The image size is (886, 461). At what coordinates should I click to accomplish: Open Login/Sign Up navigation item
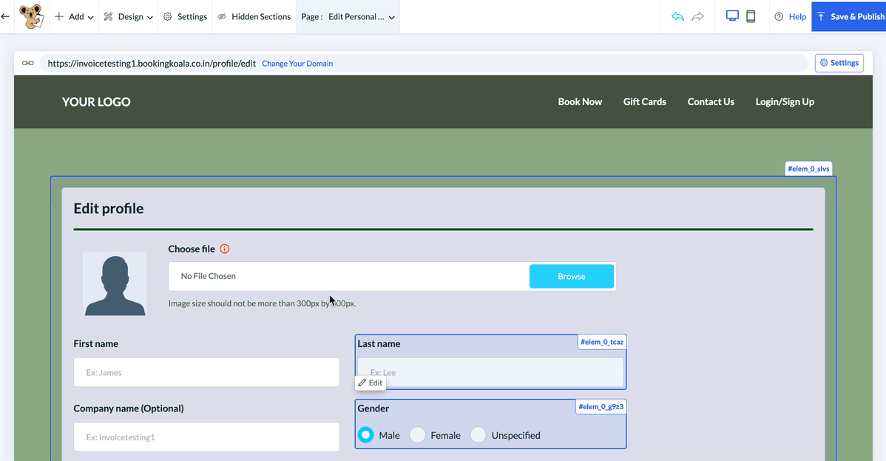coord(785,102)
